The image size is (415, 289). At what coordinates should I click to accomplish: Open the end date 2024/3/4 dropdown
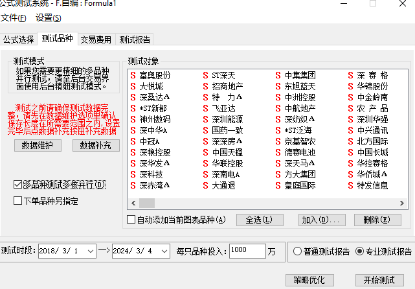pyautogui.click(x=164, y=251)
